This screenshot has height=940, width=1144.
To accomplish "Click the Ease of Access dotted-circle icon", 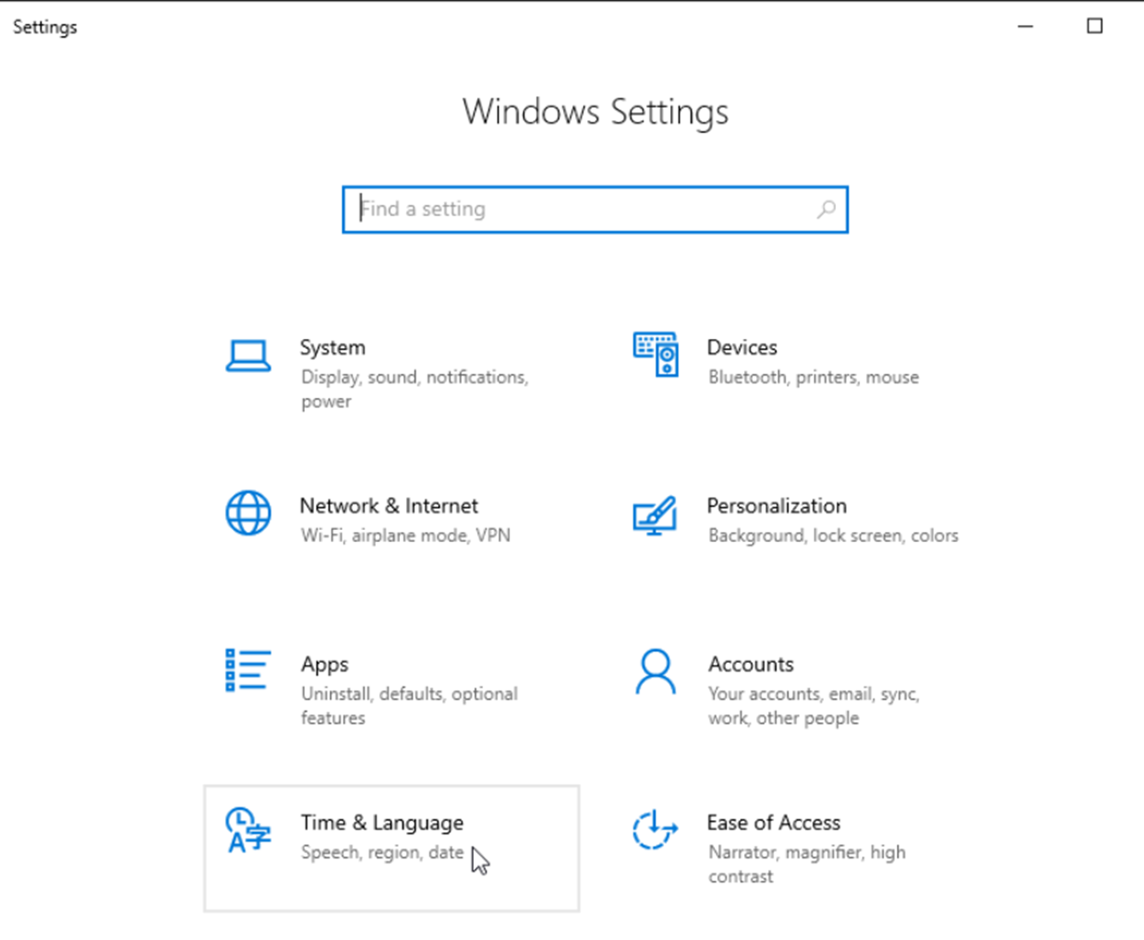I will [655, 830].
